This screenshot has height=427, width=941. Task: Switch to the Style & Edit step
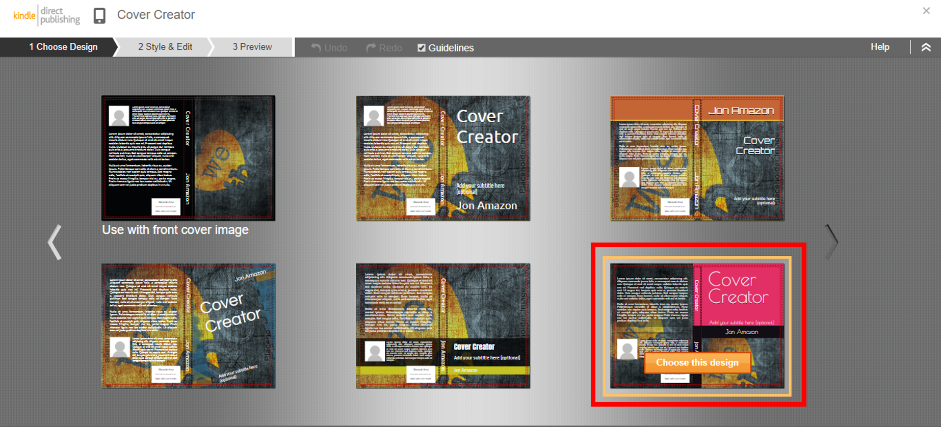coord(165,47)
